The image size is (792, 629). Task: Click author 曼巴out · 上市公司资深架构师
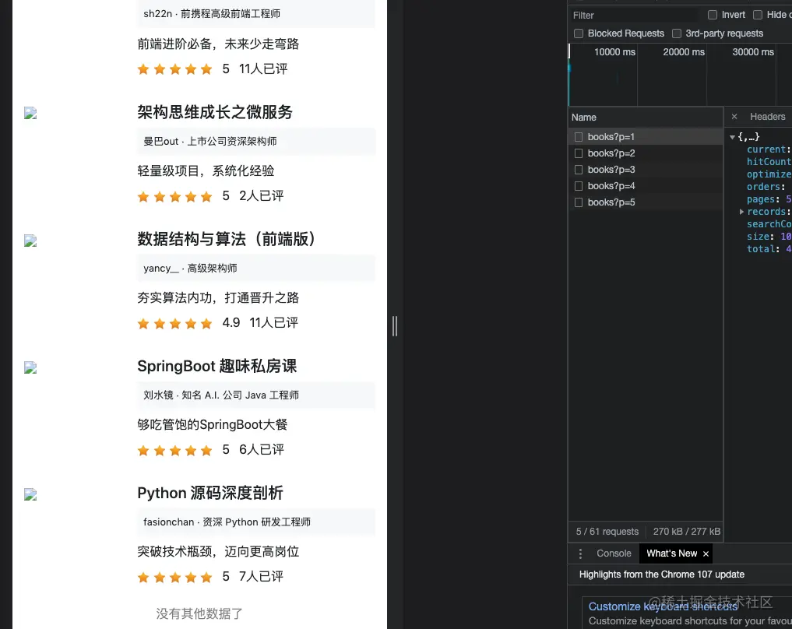point(210,142)
